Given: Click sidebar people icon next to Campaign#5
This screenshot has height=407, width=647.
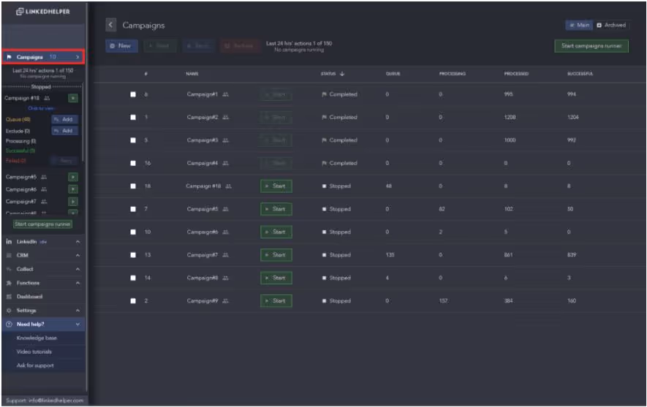Looking at the screenshot, I should 44,177.
